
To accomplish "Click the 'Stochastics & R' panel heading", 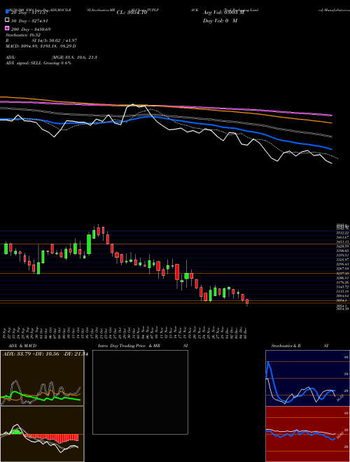I will click(x=286, y=346).
